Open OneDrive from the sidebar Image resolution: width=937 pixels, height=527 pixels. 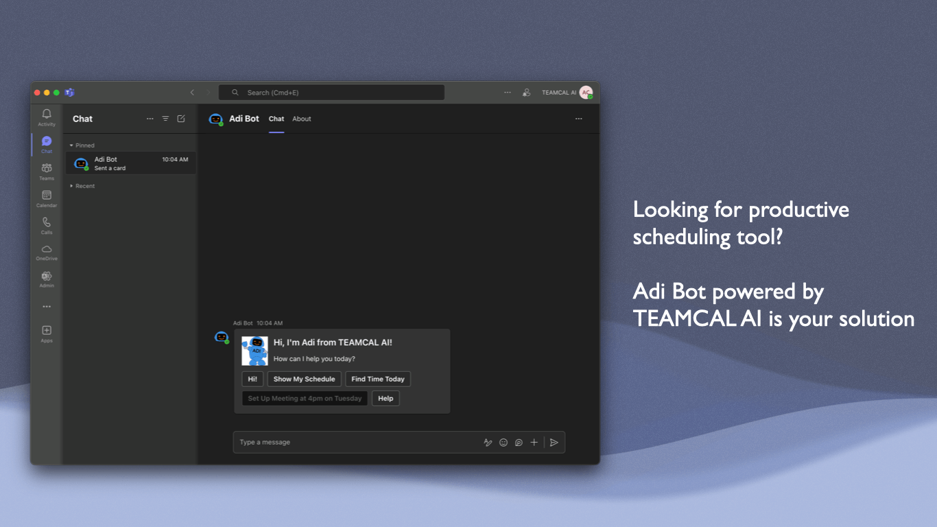tap(47, 253)
